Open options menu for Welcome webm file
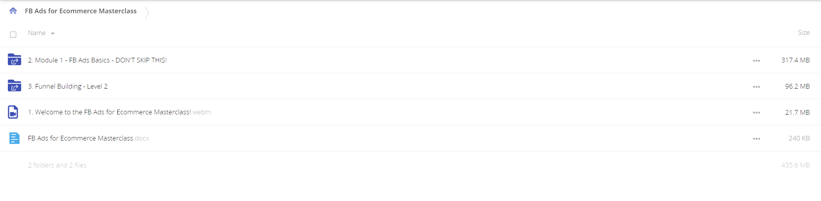 (756, 112)
